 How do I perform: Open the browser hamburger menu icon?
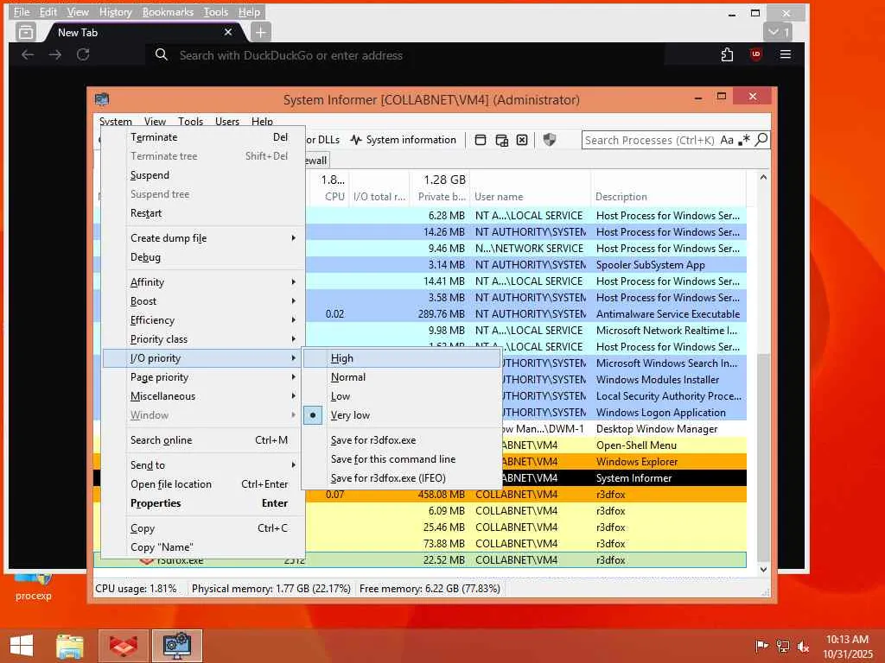785,54
